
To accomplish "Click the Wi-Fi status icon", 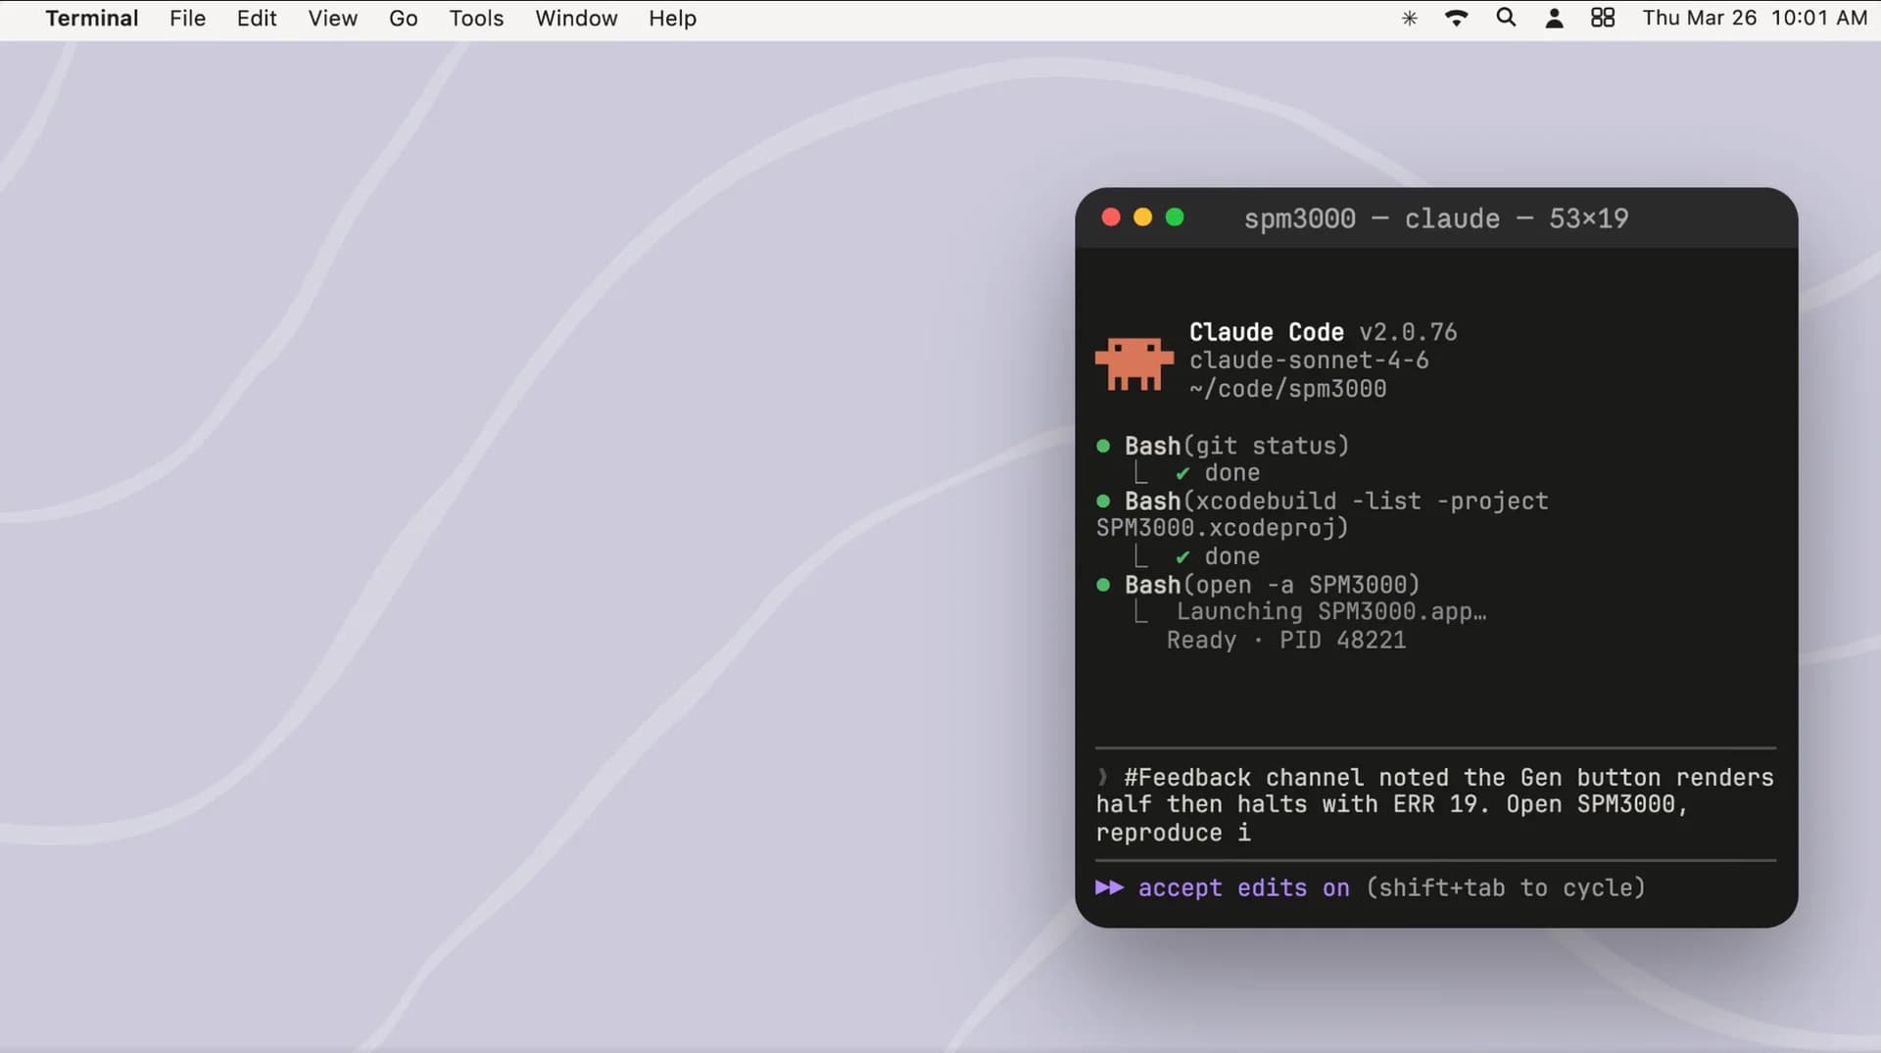I will [1457, 18].
